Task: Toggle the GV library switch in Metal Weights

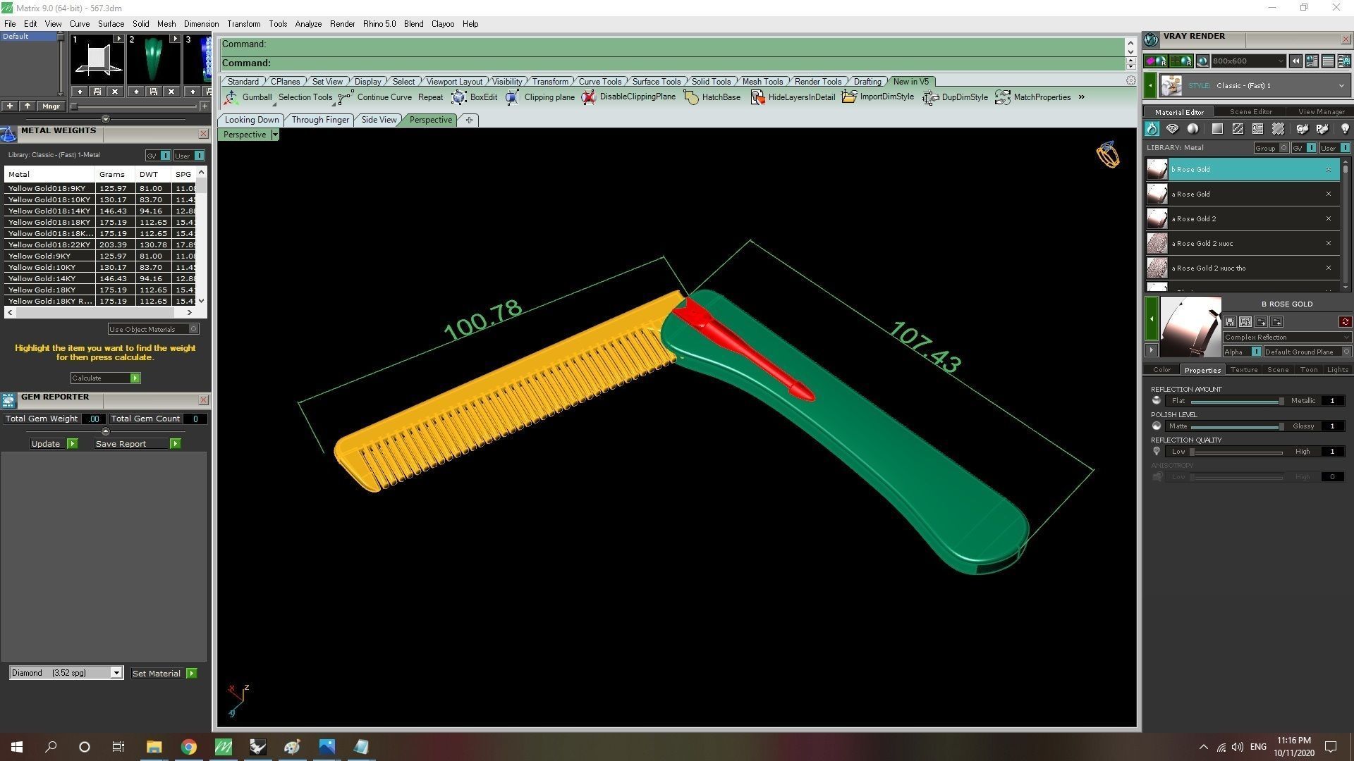Action: click(165, 156)
